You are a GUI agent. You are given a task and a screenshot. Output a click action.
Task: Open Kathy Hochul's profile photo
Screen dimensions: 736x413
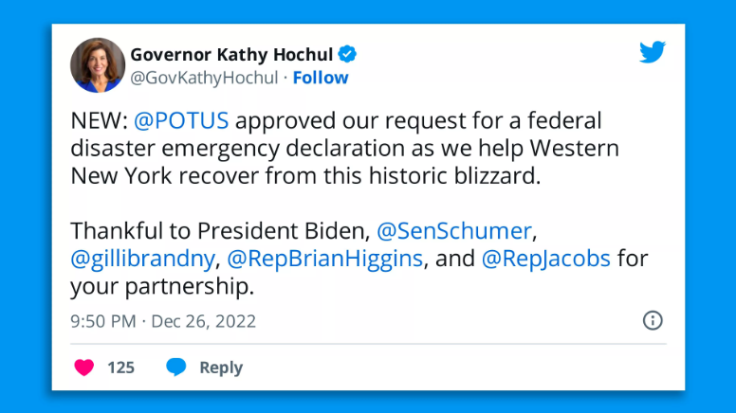pos(98,65)
